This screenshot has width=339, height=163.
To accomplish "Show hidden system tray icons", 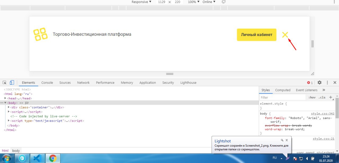I will [282, 158].
